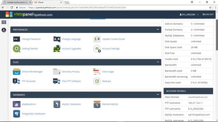The height and width of the screenshot is (122, 218).
Task: Open the Directory Privacy folder icon
Action: pos(57,72)
